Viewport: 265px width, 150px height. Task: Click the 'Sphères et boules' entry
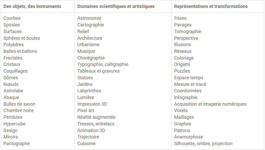coord(22,38)
